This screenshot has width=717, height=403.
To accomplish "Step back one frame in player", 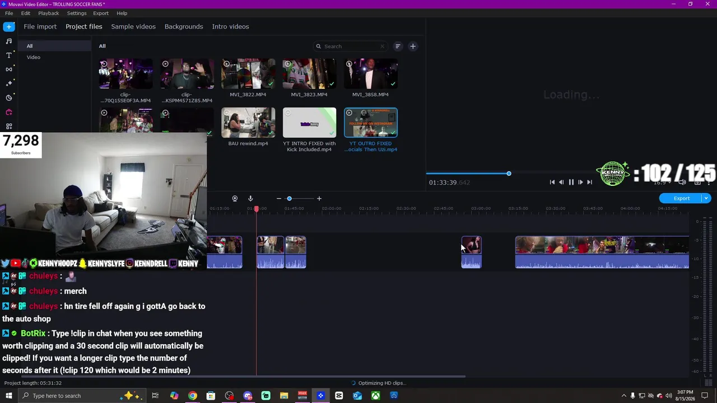I will pos(561,182).
